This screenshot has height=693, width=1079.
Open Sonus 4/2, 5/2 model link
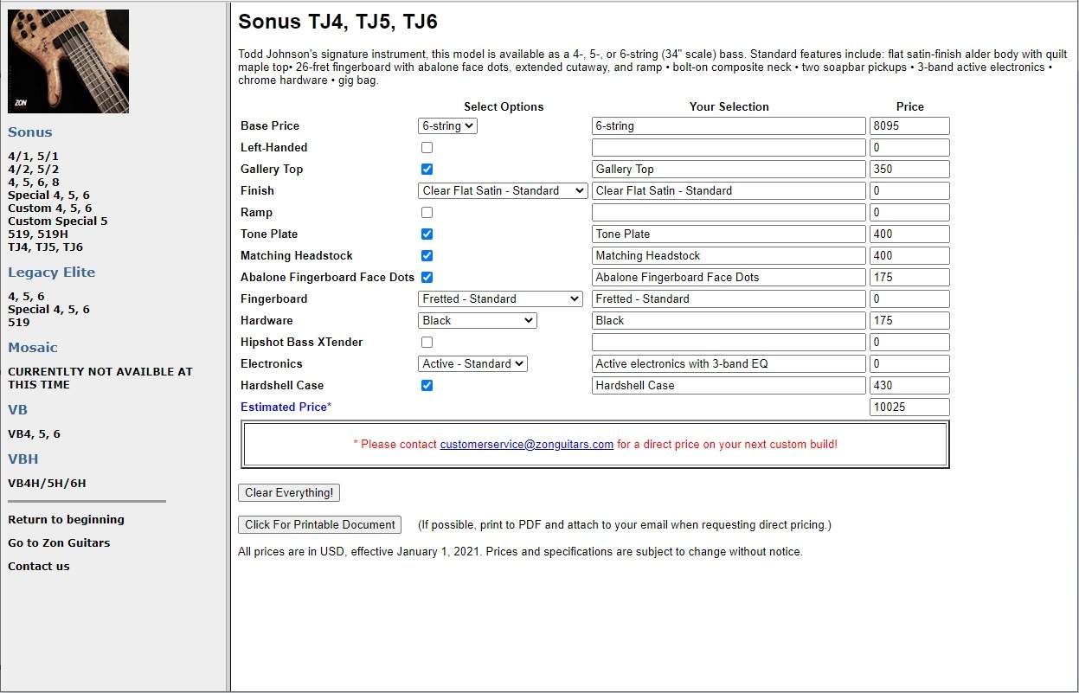click(34, 170)
